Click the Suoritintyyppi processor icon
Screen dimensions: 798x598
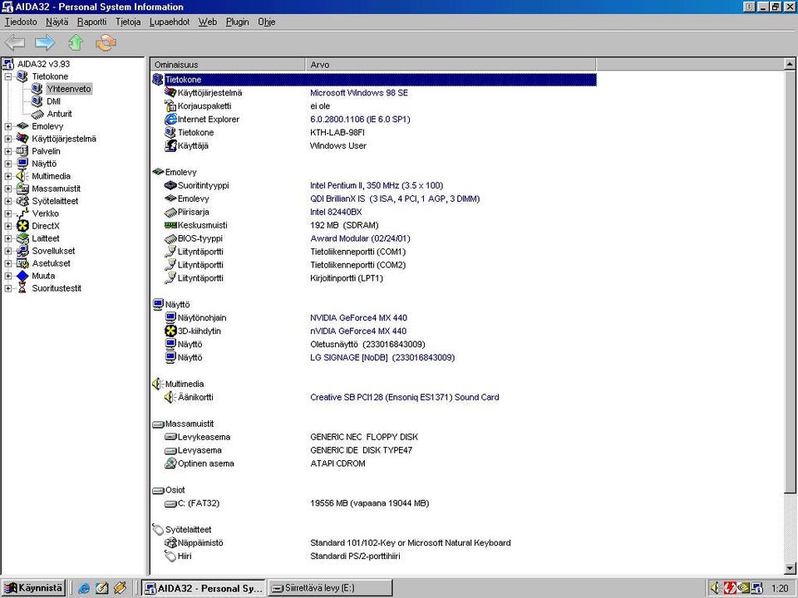click(170, 185)
